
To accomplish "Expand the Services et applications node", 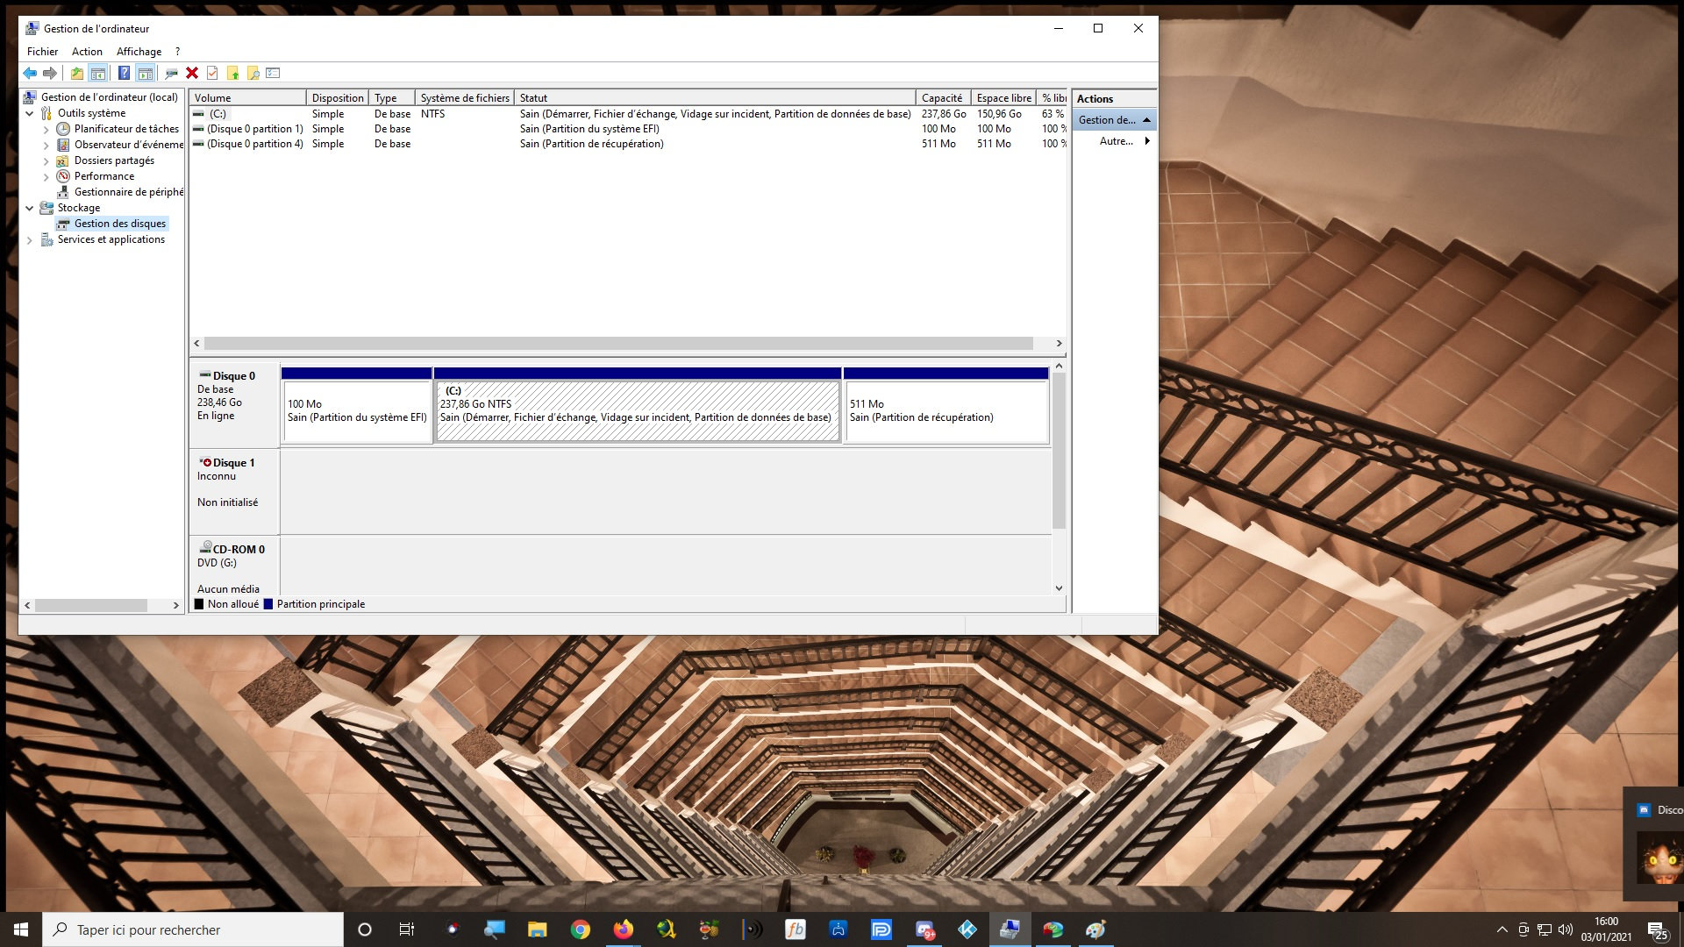I will point(30,240).
